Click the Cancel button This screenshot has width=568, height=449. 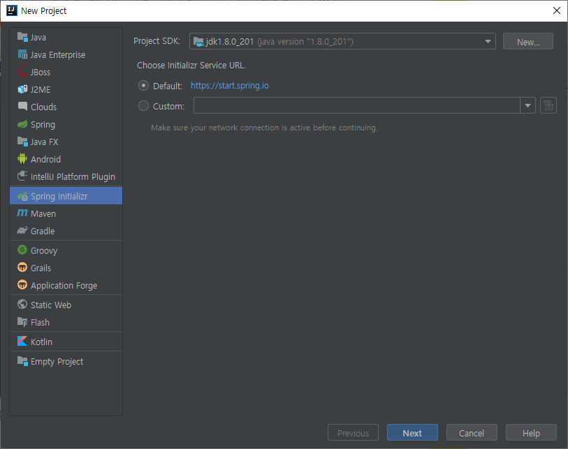[472, 433]
